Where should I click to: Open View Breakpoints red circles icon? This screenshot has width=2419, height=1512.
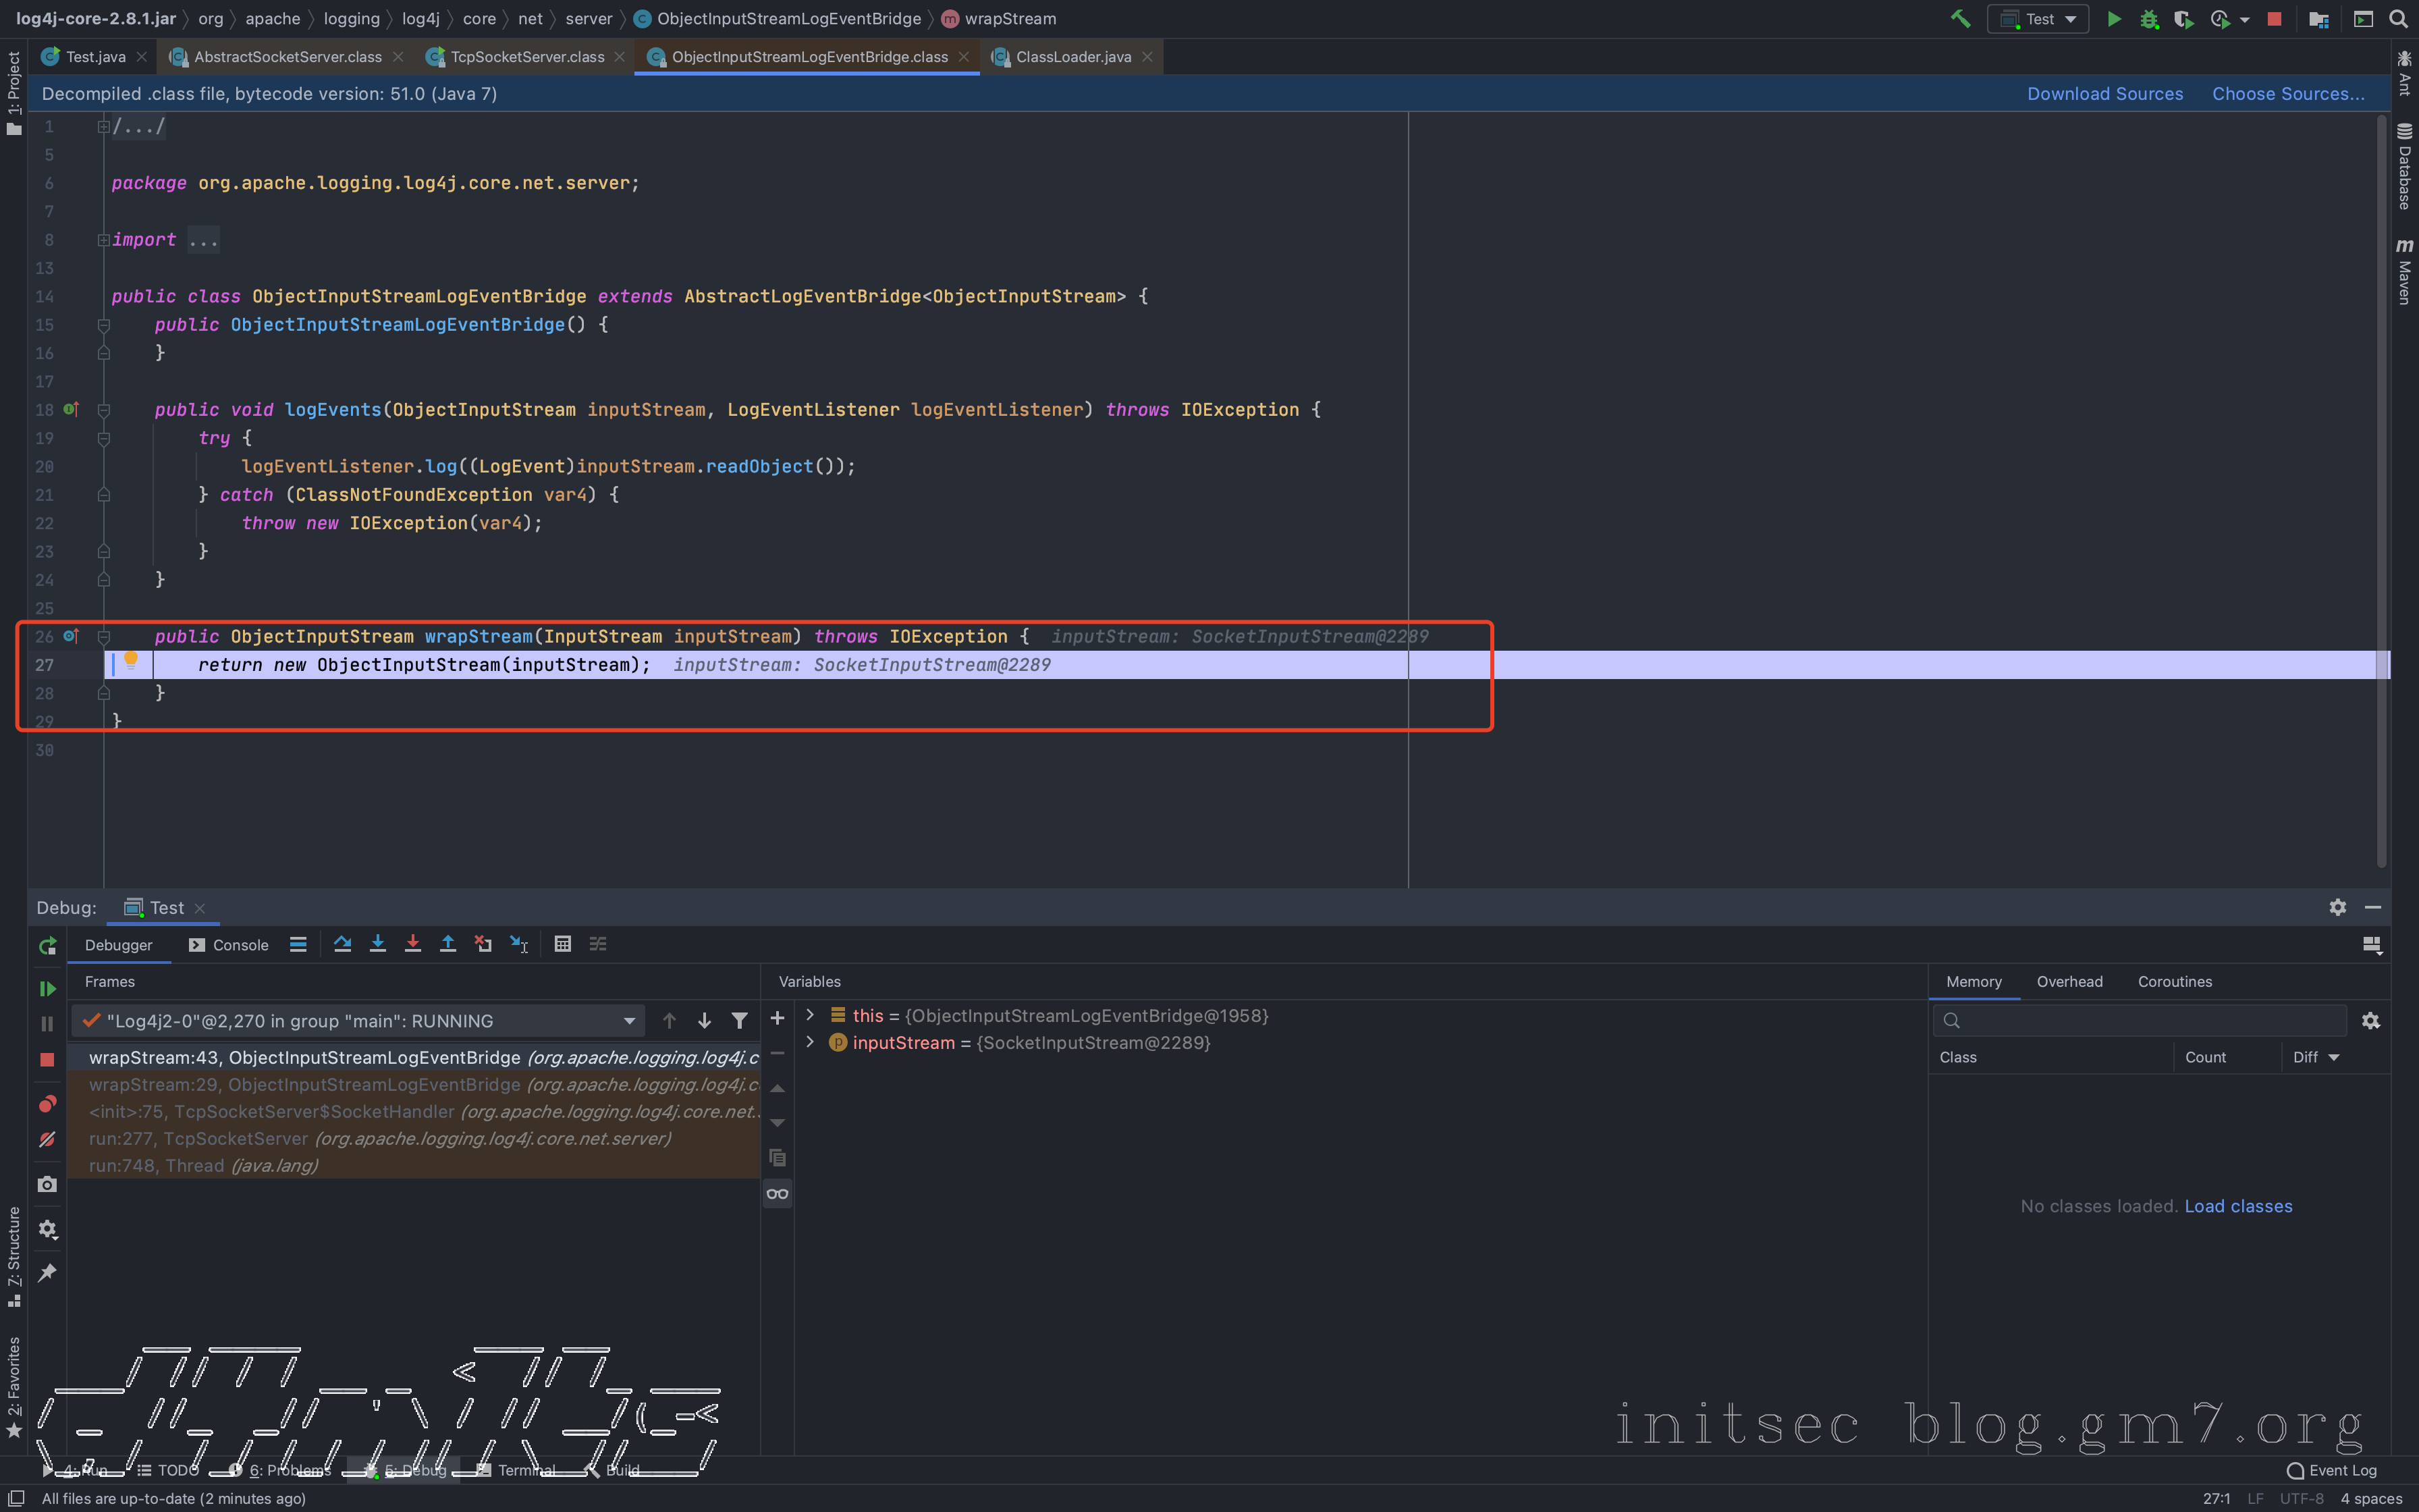pyautogui.click(x=47, y=1104)
